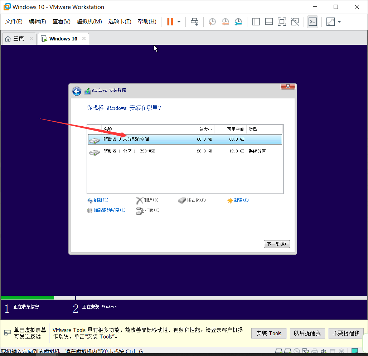
Task: Click the teal message log icon in status bar
Action: (355, 351)
